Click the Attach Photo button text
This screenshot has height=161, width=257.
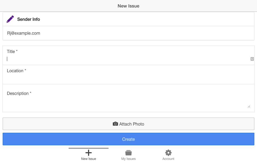tap(132, 124)
